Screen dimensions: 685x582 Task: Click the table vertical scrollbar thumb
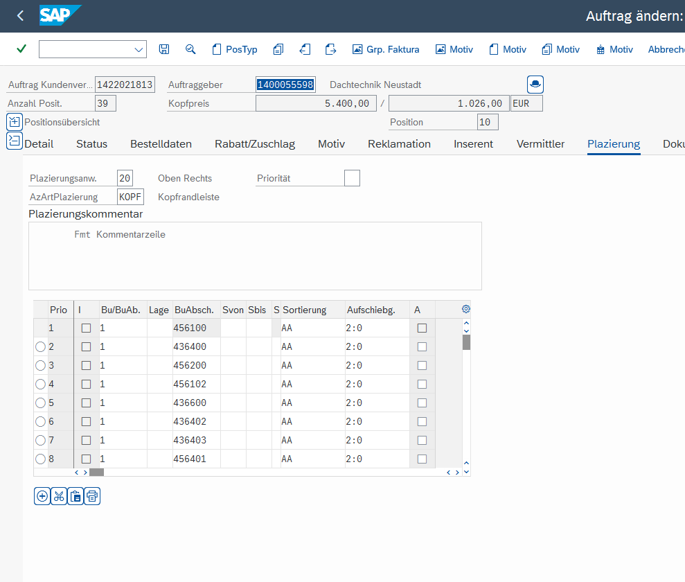[x=466, y=342]
